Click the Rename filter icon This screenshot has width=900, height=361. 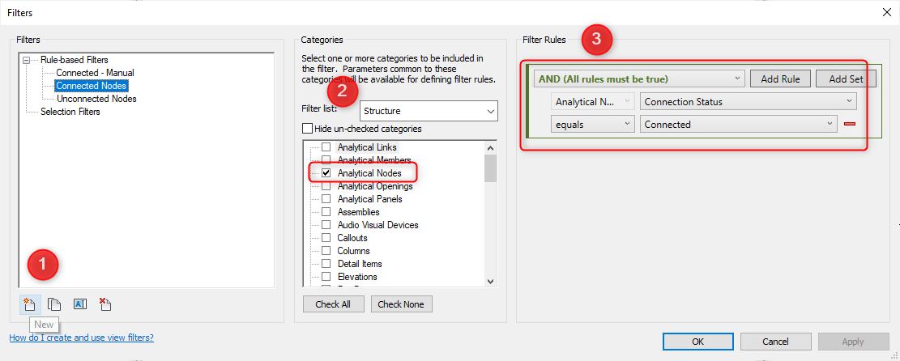[79, 304]
